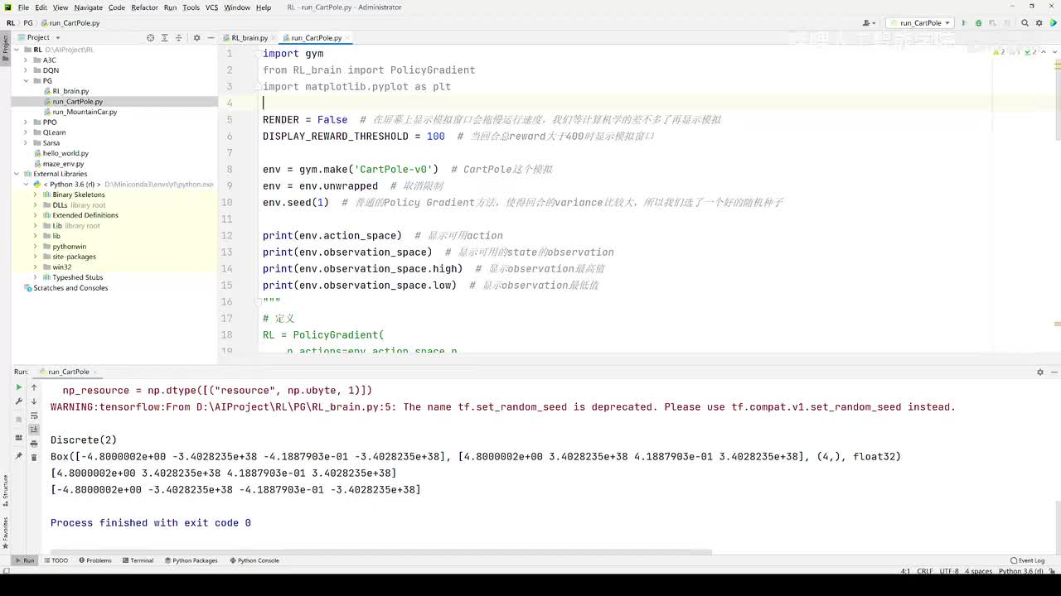
Task: Expand the PPO folder
Action: [x=27, y=123]
